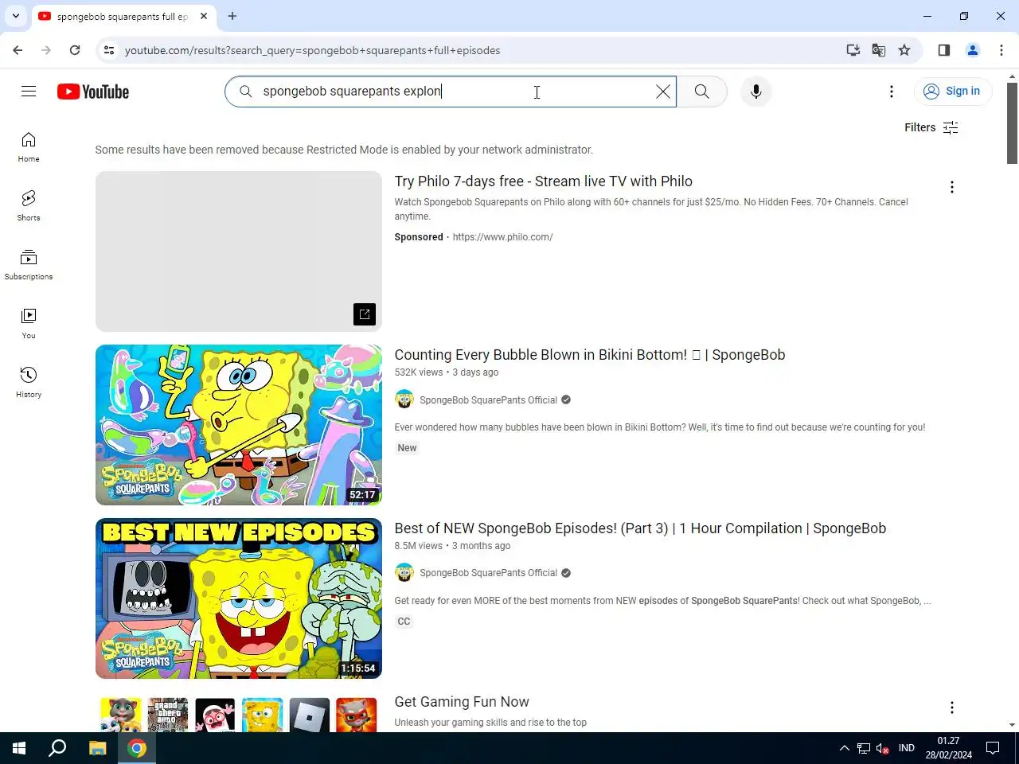Open YouTube settings three-dot menu

pyautogui.click(x=892, y=92)
